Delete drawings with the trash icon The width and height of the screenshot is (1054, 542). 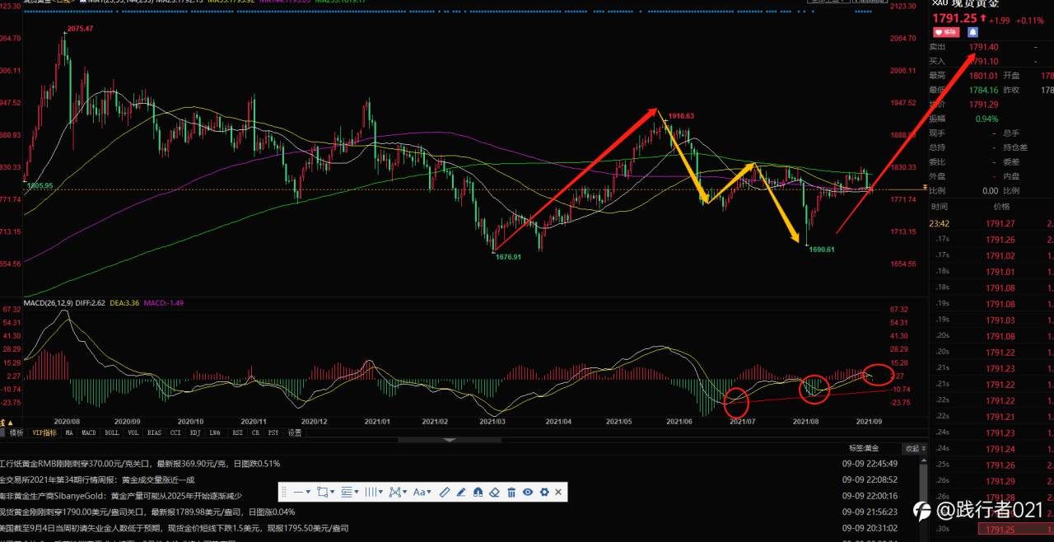point(511,492)
